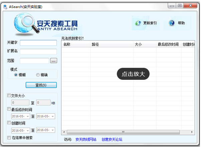Click the partially visible 创建时间 column header
This screenshot has height=147, width=214.
[x=188, y=44]
